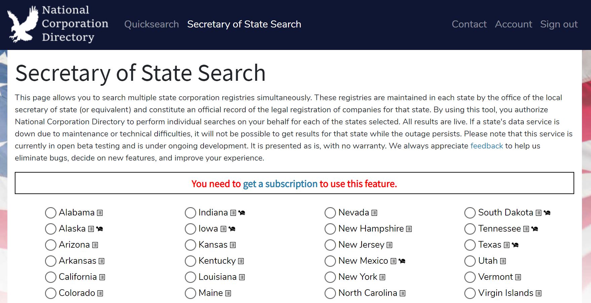Click the turtle icon beside Tennessee

point(535,229)
